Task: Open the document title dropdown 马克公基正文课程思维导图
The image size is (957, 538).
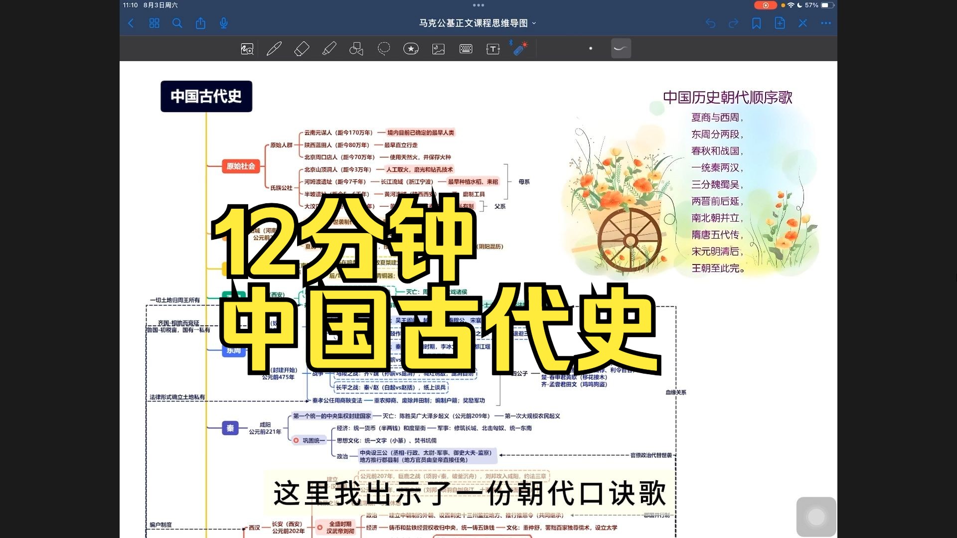Action: click(x=478, y=23)
